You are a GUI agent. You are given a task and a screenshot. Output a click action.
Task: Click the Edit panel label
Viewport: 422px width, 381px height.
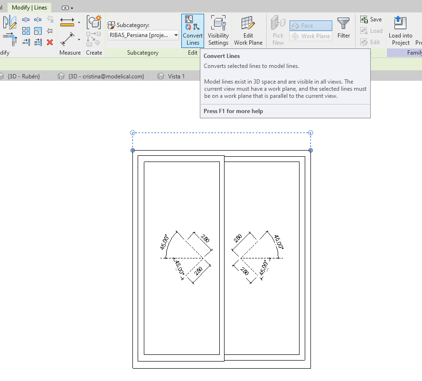(193, 53)
